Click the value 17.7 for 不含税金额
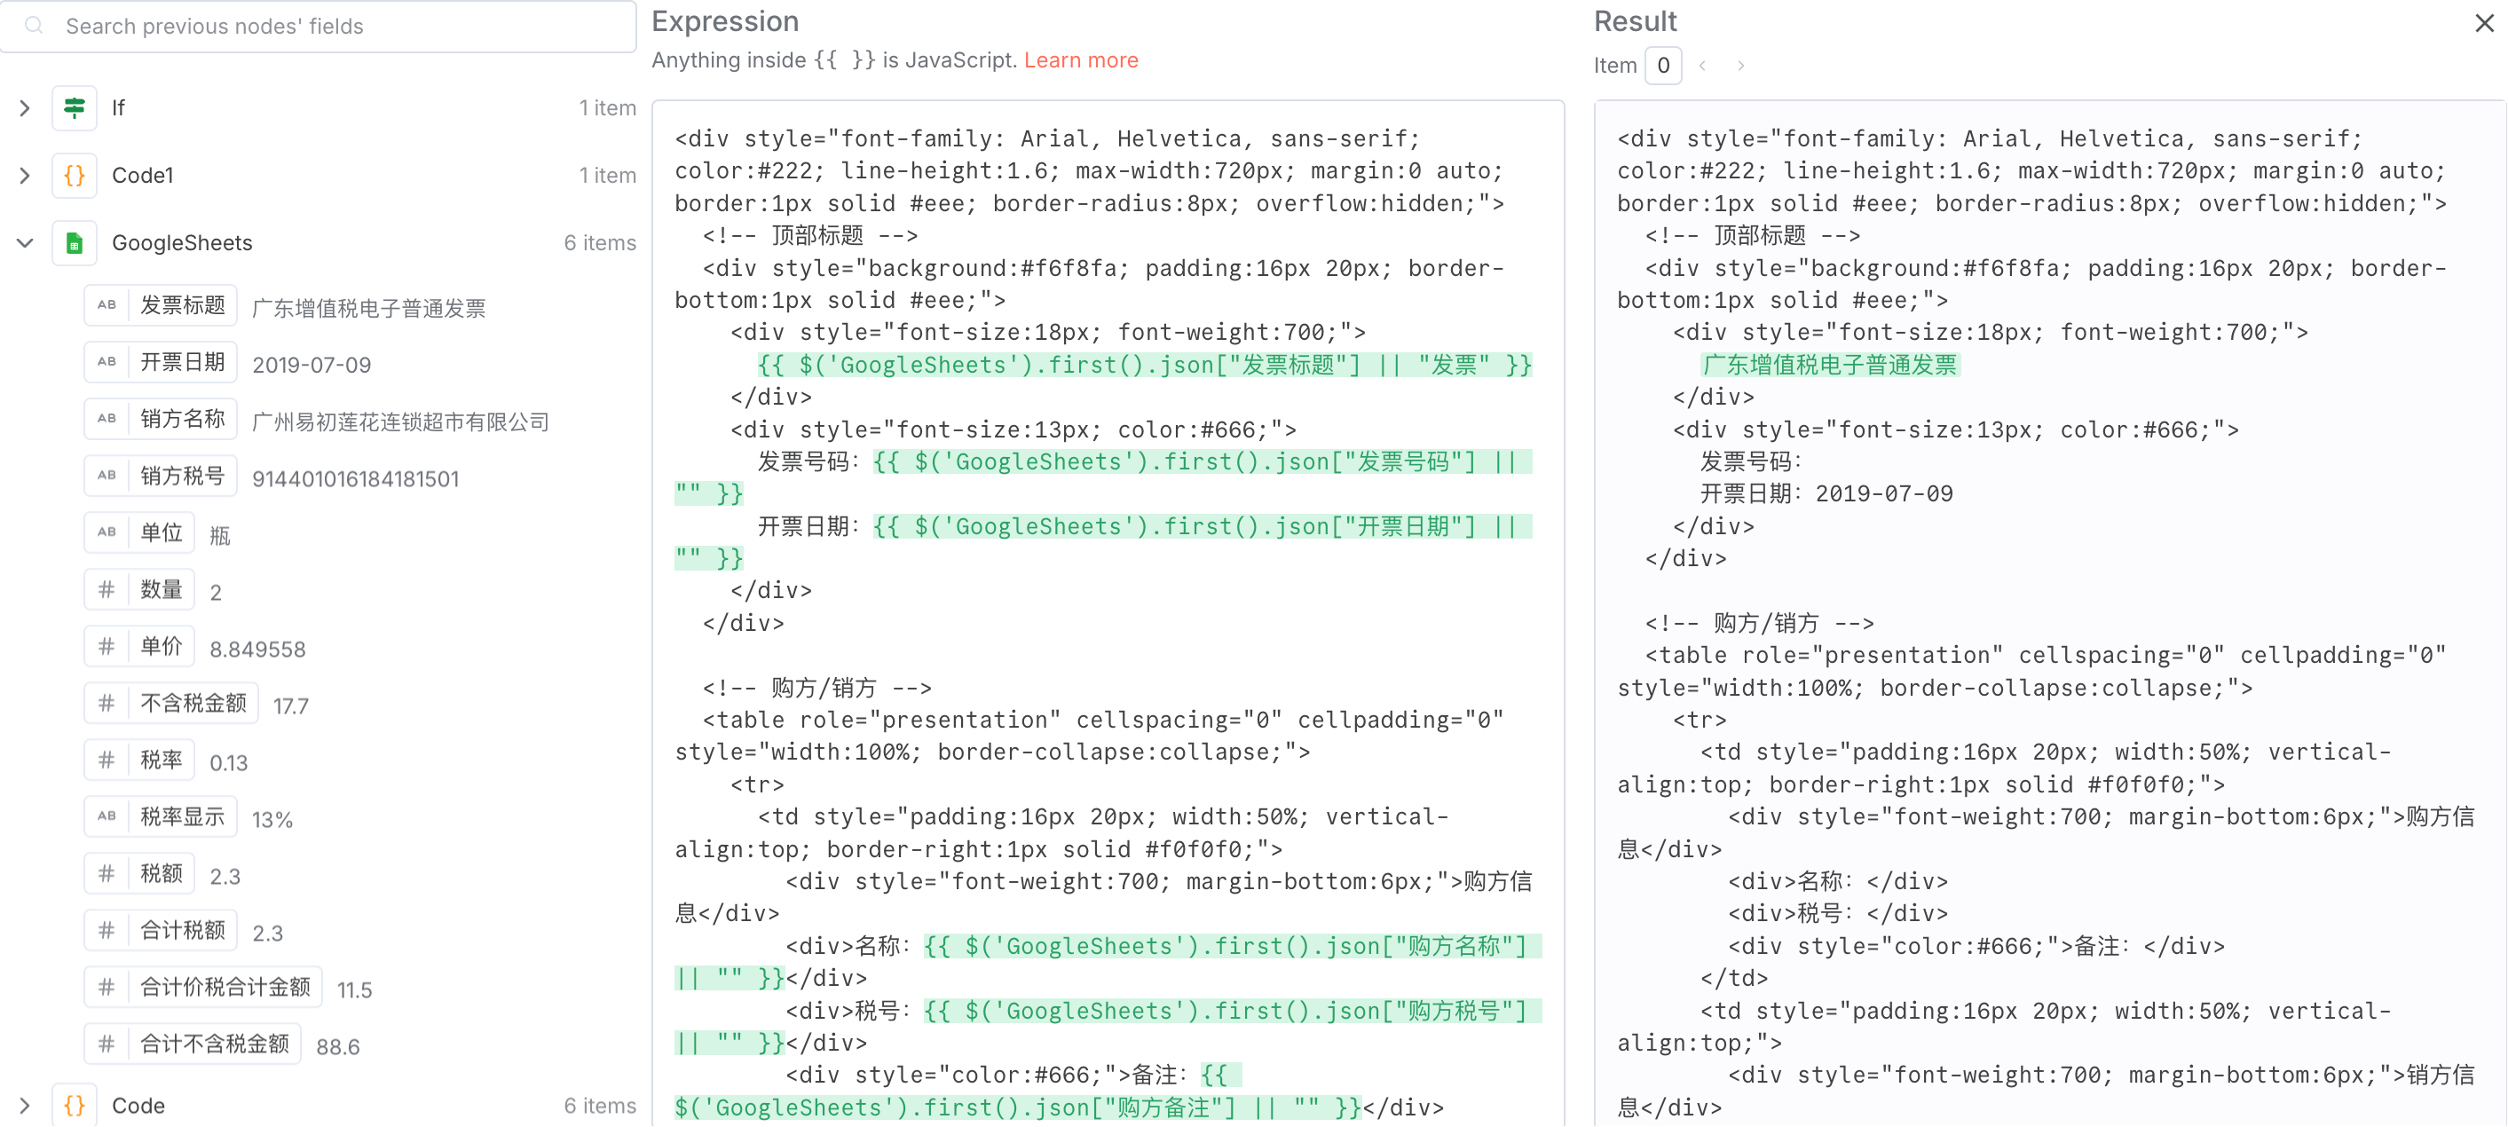This screenshot has height=1127, width=2508. [x=291, y=705]
